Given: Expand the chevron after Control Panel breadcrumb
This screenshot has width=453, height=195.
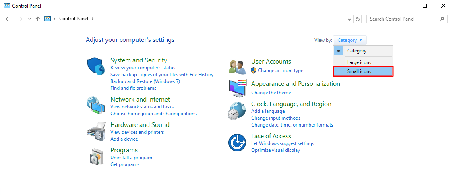Looking at the screenshot, I should (x=93, y=19).
